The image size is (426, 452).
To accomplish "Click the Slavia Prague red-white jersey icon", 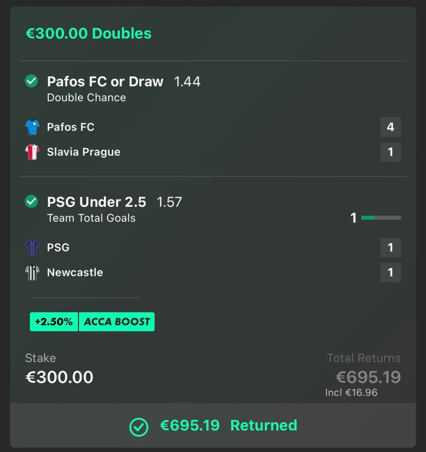I will coord(32,152).
